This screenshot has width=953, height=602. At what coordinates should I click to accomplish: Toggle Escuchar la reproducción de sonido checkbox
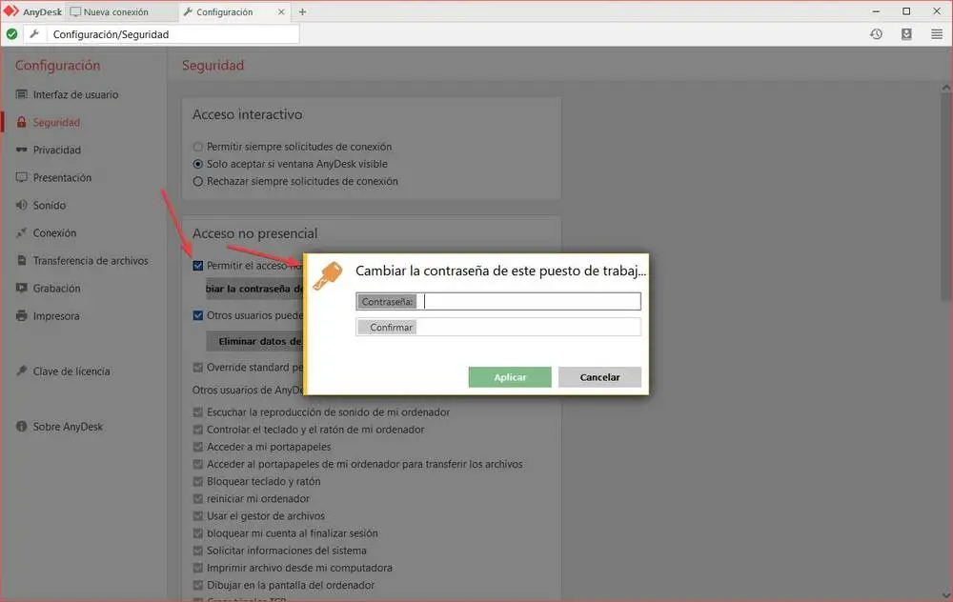click(x=197, y=411)
